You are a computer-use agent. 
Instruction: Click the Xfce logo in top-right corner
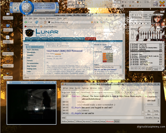[x=162, y=4]
